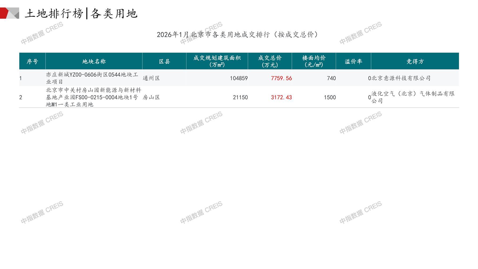Click the 序号 column header

pos(32,62)
